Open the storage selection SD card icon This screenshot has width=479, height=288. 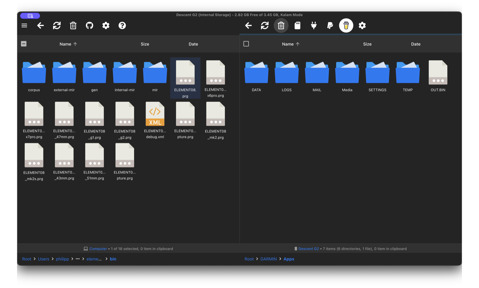tap(297, 26)
